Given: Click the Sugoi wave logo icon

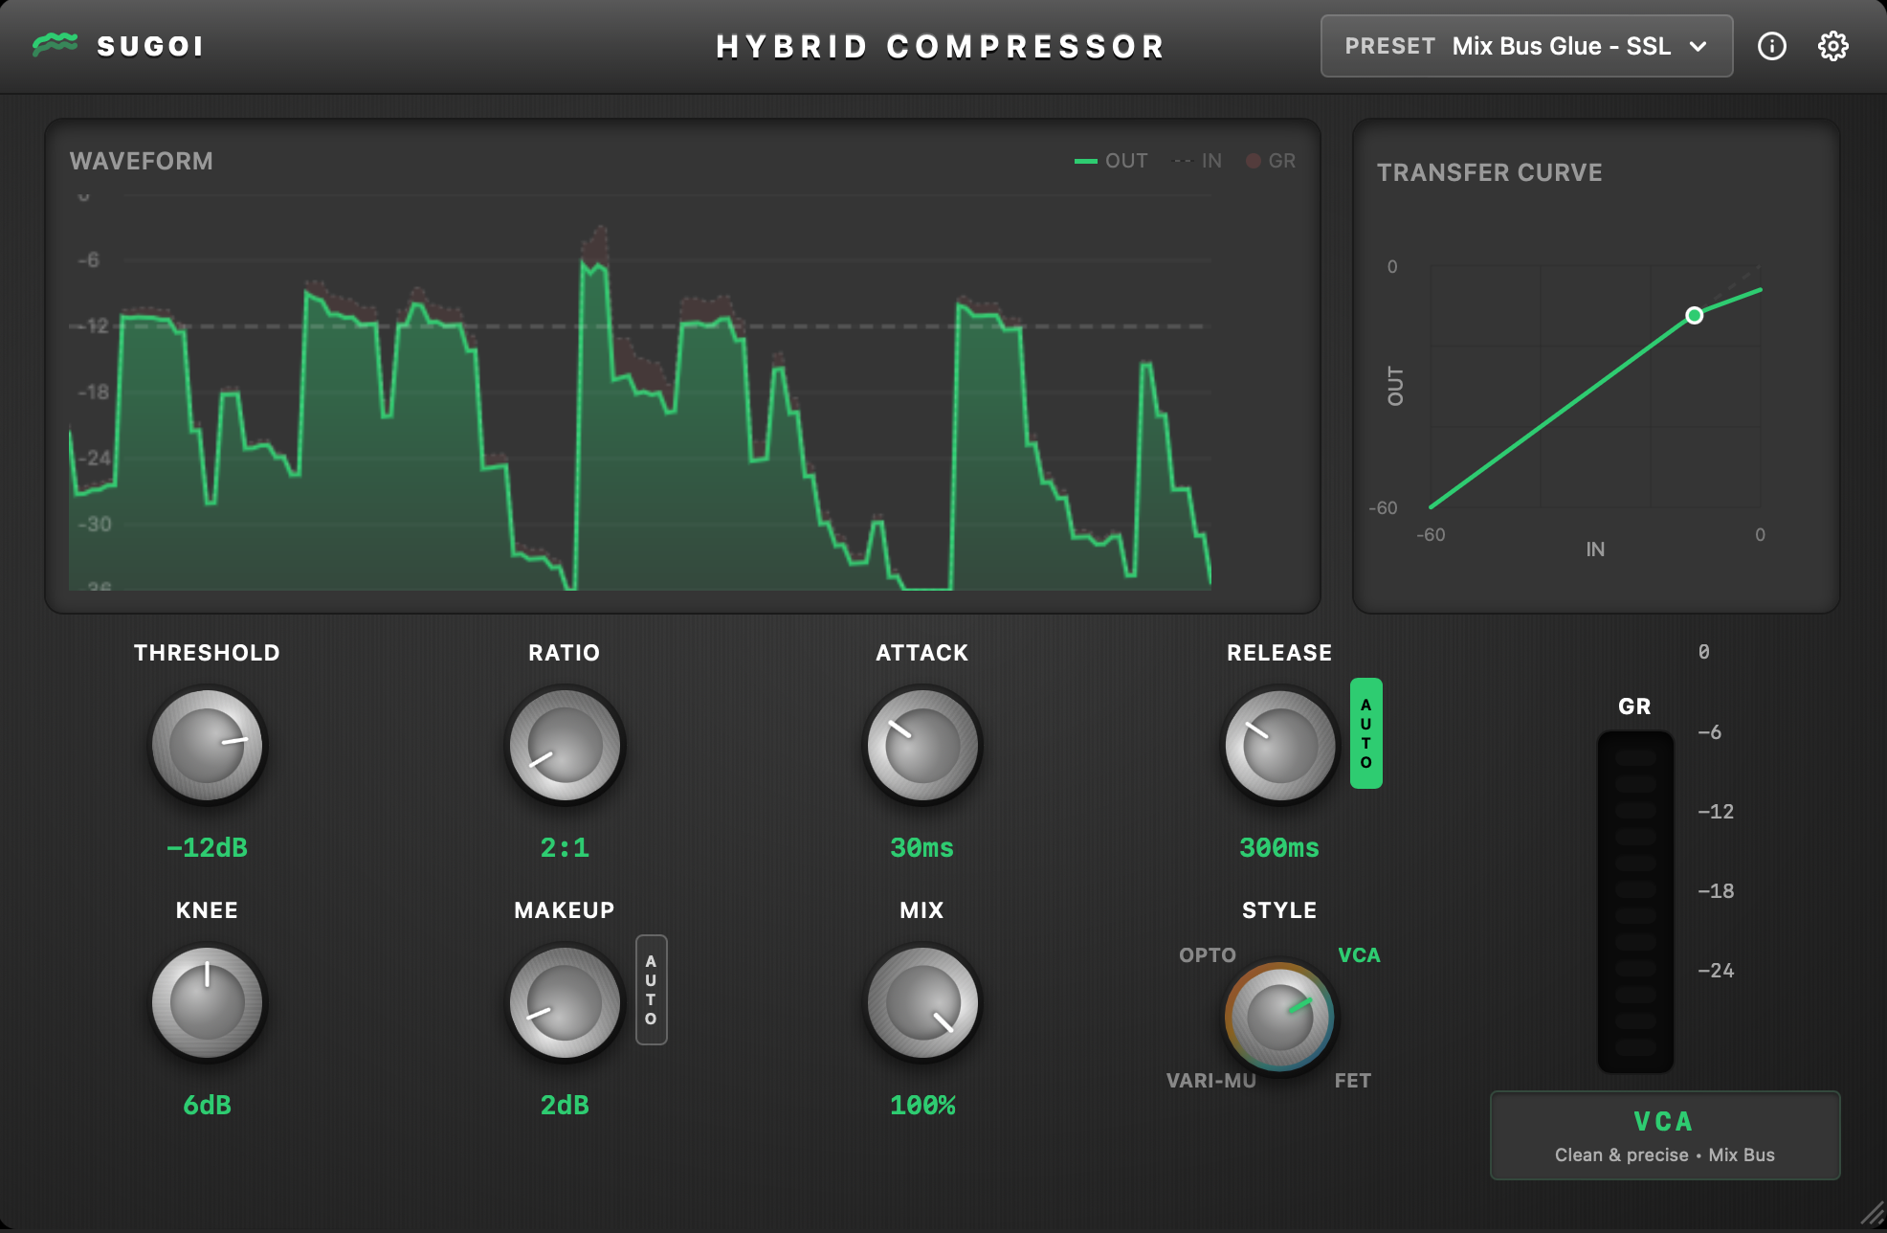Looking at the screenshot, I should coord(55,44).
